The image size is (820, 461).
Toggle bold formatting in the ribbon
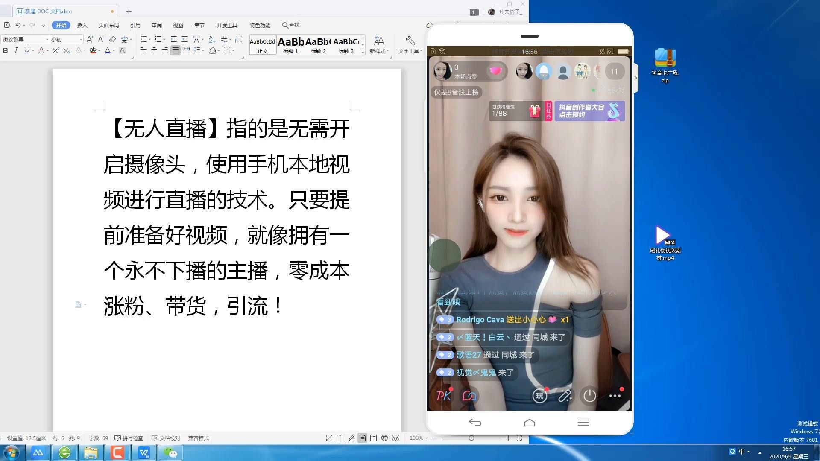click(x=6, y=51)
